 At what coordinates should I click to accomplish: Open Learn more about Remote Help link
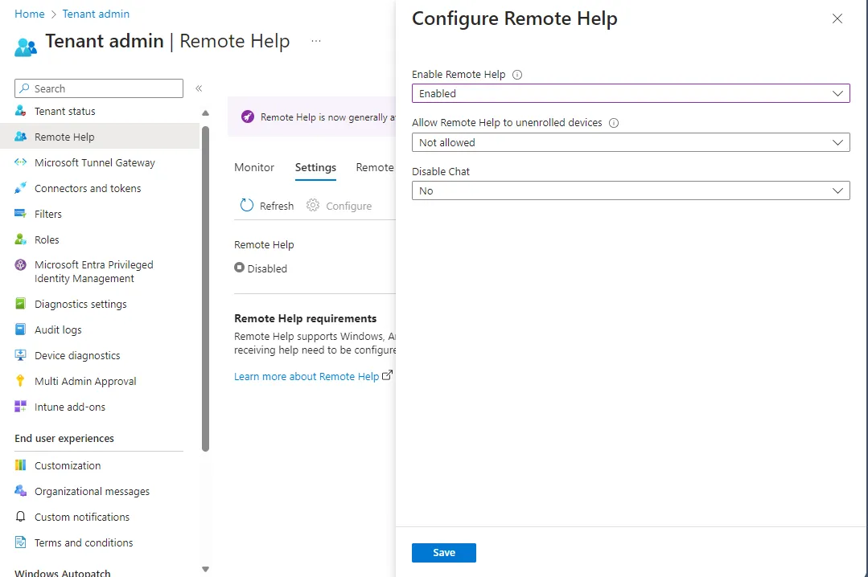306,376
